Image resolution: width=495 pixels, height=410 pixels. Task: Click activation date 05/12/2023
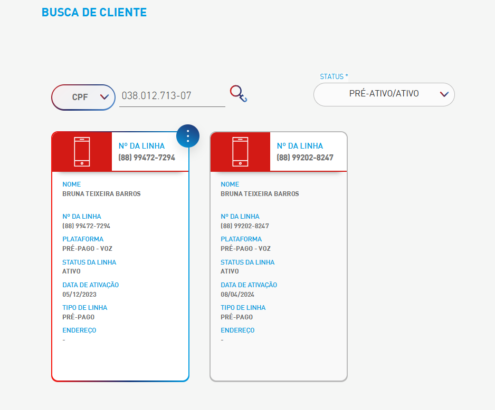(79, 295)
